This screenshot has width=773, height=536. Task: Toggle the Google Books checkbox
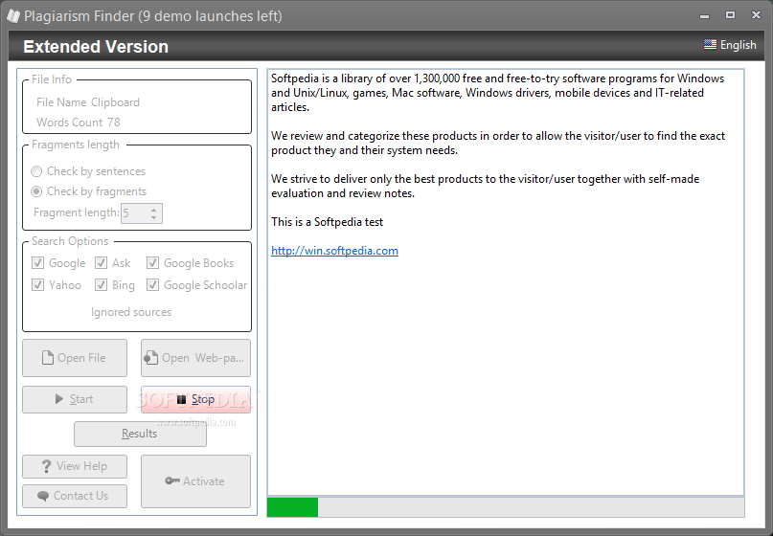(153, 263)
